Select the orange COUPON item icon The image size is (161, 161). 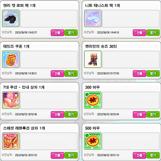[x=11, y=59]
